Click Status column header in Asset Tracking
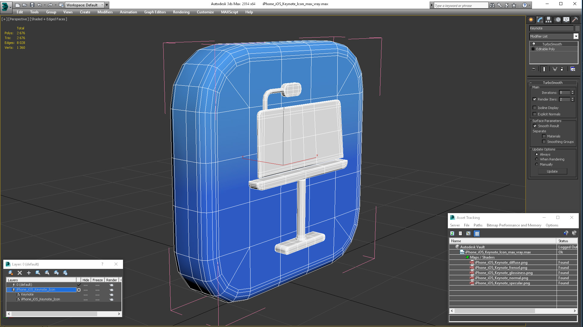583x327 pixels. click(x=567, y=241)
